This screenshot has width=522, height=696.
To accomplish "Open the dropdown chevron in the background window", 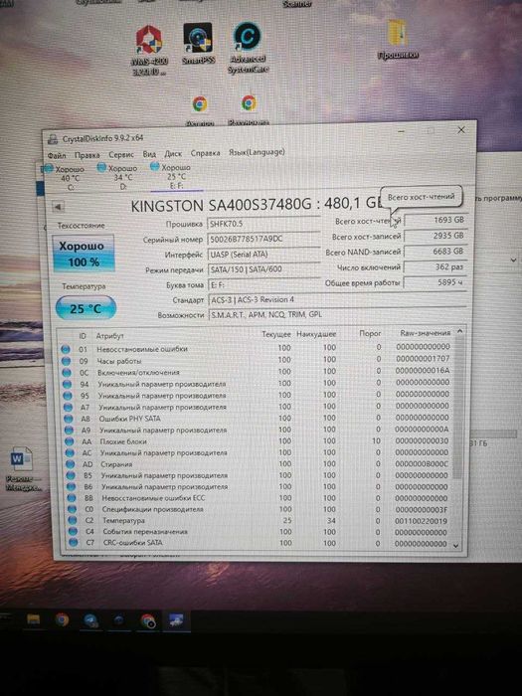I will click(x=514, y=261).
